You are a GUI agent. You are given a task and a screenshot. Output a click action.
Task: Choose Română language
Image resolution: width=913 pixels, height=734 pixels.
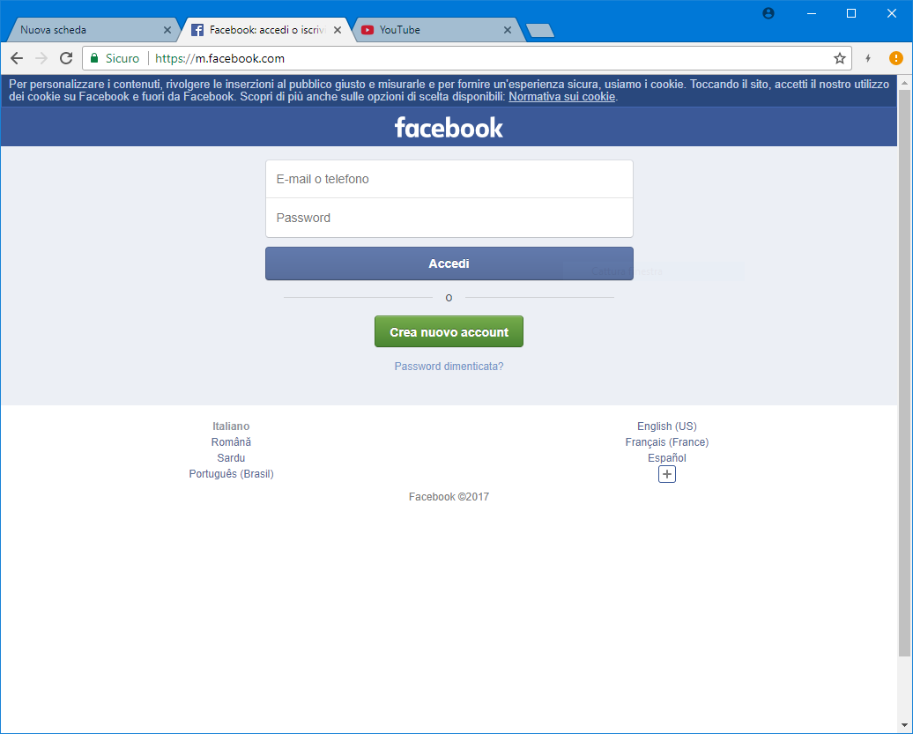pyautogui.click(x=231, y=441)
